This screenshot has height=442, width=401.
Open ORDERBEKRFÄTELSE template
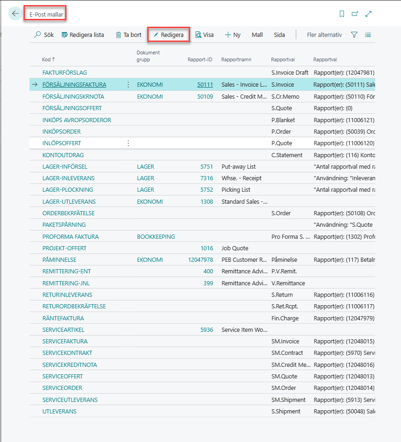69,213
